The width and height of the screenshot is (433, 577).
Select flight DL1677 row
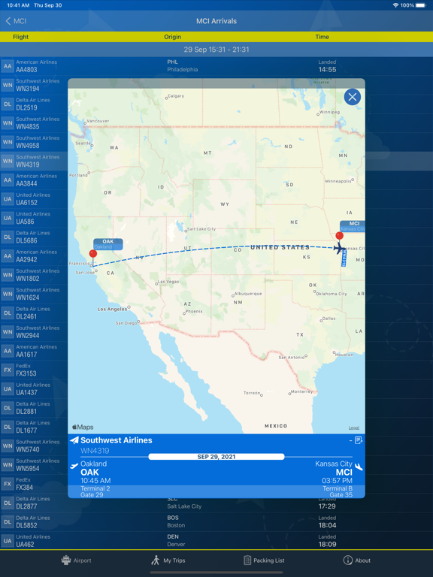coord(34,427)
